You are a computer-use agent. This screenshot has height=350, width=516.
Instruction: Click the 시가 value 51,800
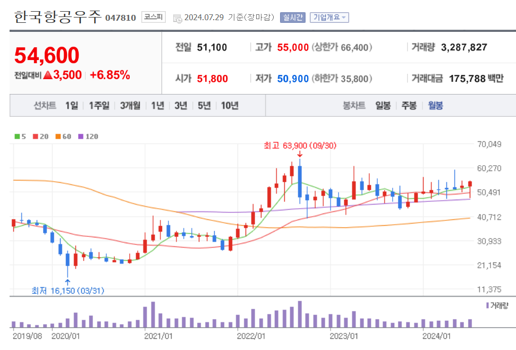point(212,79)
